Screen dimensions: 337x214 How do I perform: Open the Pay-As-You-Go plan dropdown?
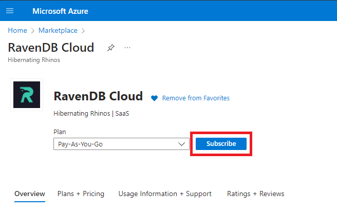tap(121, 144)
